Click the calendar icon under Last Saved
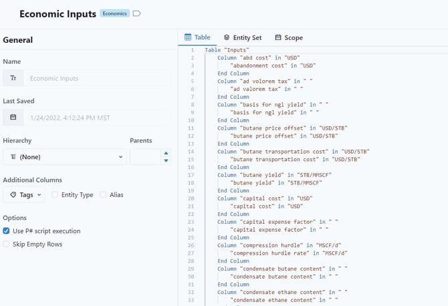448x306 pixels. [13, 118]
